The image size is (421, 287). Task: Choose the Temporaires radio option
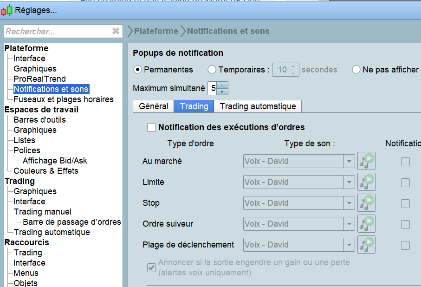212,70
